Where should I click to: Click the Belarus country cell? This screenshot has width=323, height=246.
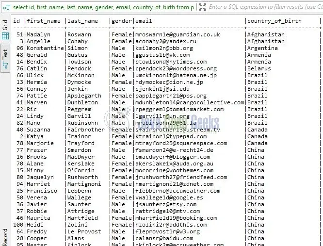(x=259, y=68)
